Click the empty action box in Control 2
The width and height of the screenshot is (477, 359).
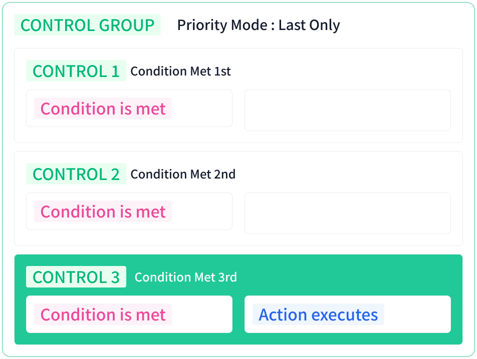coord(348,213)
